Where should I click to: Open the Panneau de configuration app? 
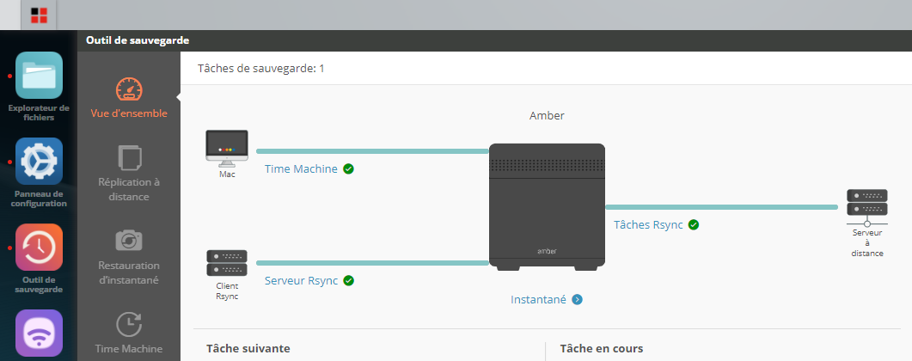(39, 162)
